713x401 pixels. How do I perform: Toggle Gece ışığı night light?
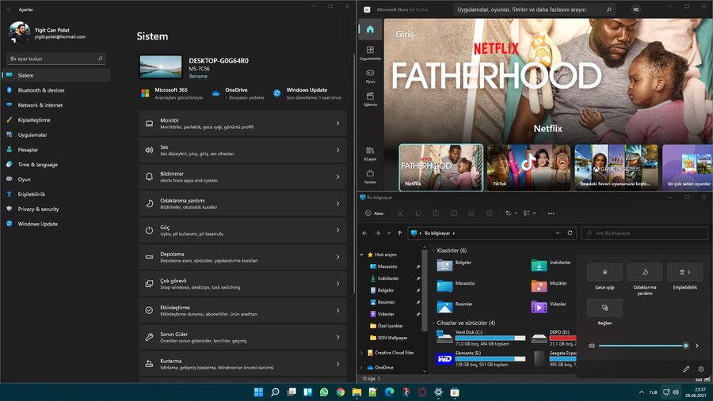604,273
